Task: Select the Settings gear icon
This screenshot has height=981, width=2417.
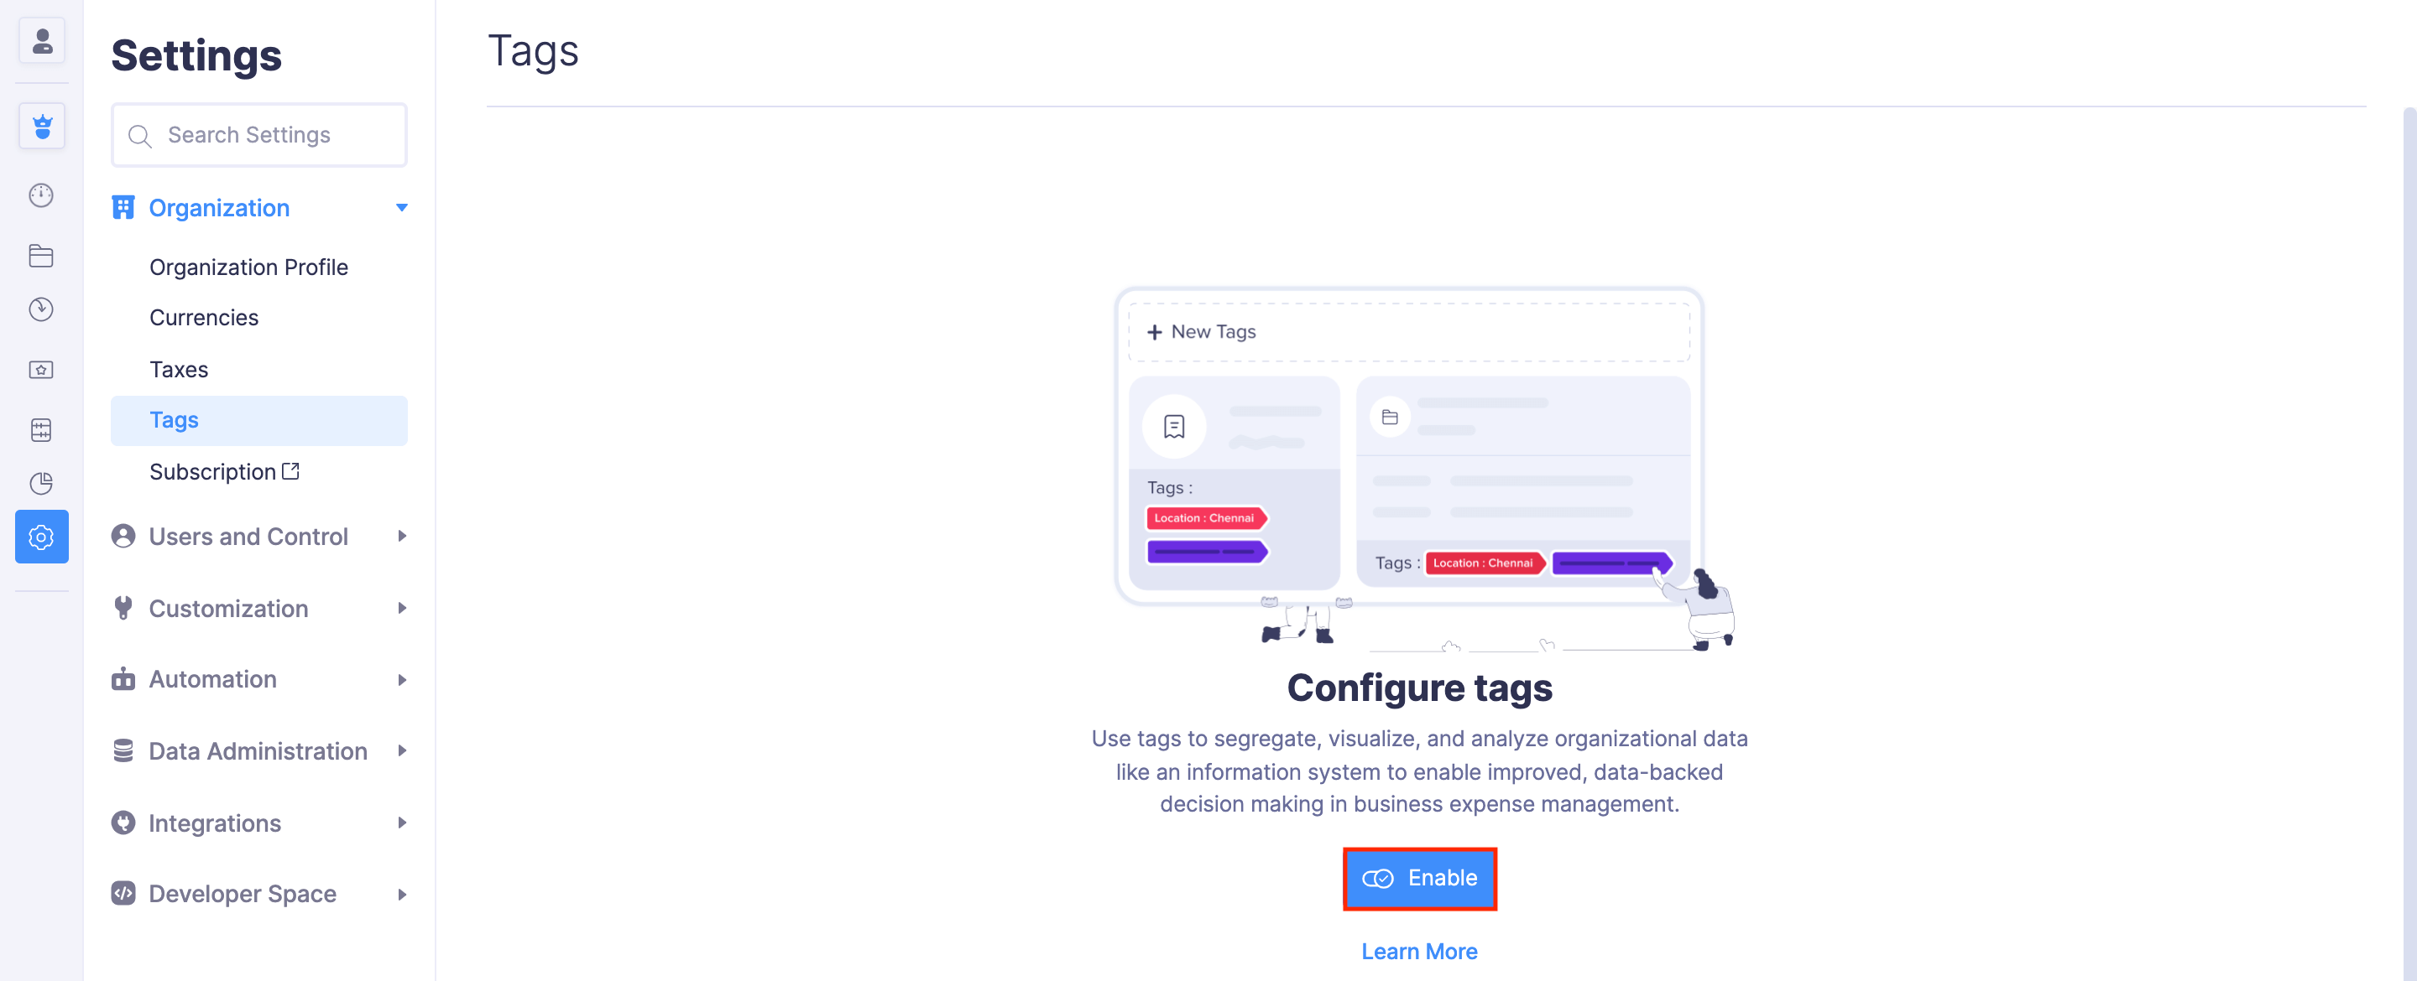Action: pyautogui.click(x=41, y=537)
